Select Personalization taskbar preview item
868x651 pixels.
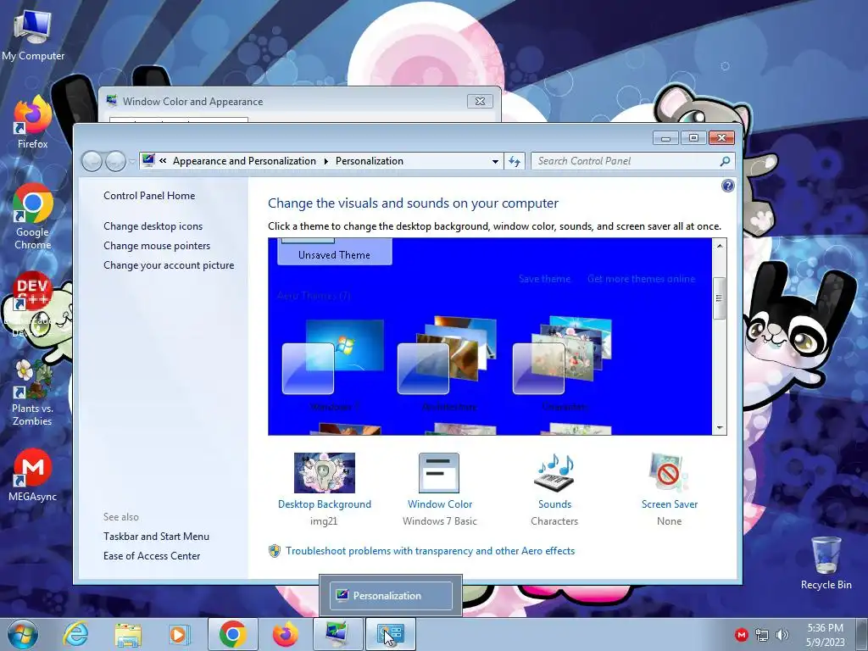[x=391, y=596]
